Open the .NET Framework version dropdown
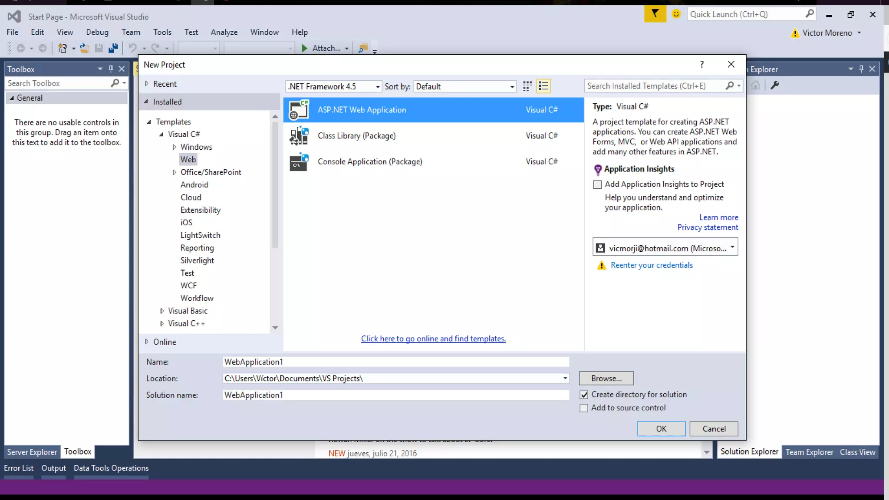The height and width of the screenshot is (500, 889). tap(333, 86)
